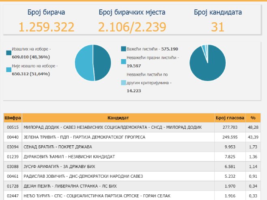Click vote count 5.232
The image size is (267, 200).
[x=230, y=176]
